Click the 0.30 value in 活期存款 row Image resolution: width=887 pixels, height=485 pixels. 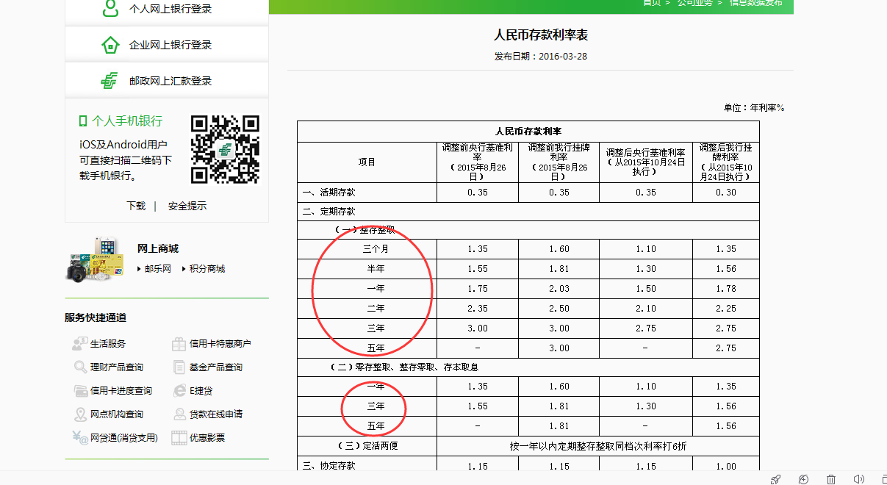[x=726, y=193]
